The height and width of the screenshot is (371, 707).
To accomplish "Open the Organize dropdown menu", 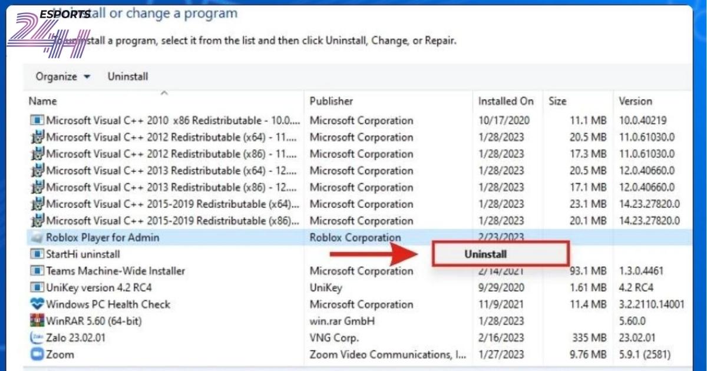I will (63, 77).
